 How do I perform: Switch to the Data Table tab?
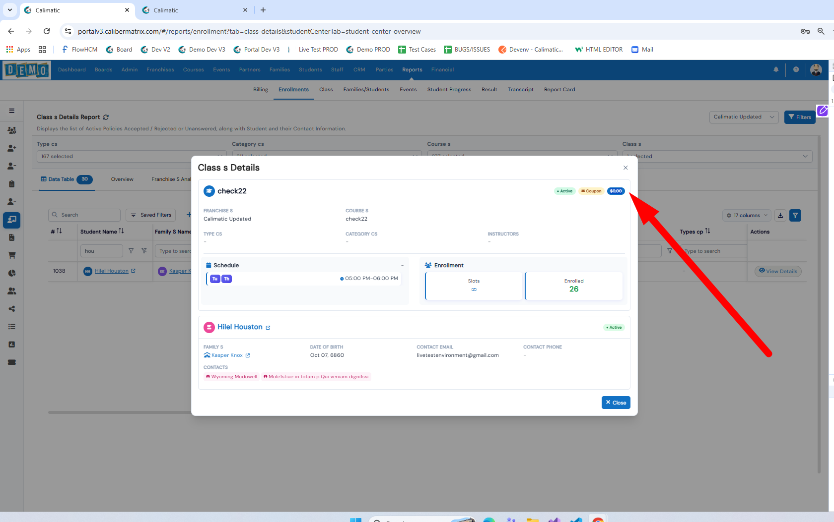pos(67,179)
